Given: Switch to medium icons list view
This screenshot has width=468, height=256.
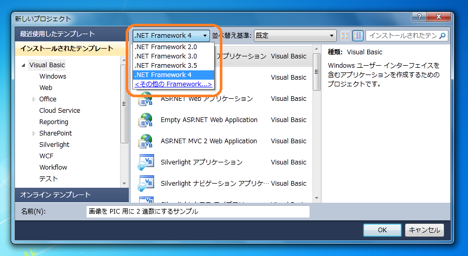Looking at the screenshot, I should click(357, 36).
